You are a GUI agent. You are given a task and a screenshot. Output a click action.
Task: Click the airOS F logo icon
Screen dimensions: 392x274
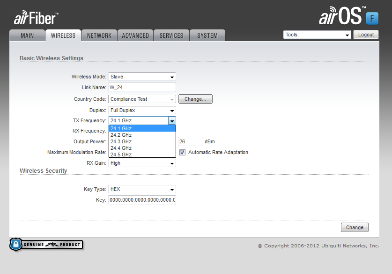(x=372, y=18)
